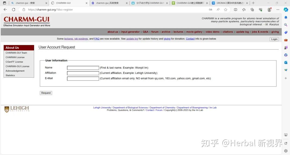290x155 pixels.
Task: Enable read aloud from the address bar
Action: pyautogui.click(x=218, y=9)
